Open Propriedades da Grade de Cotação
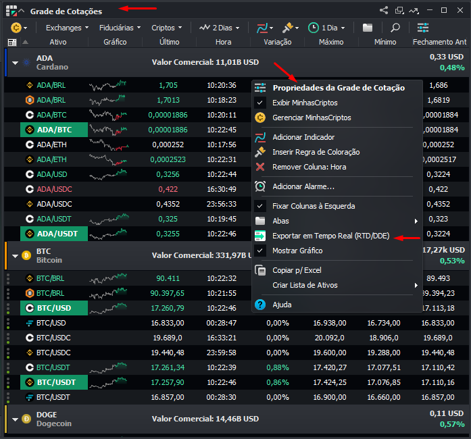The height and width of the screenshot is (439, 471). coord(338,88)
